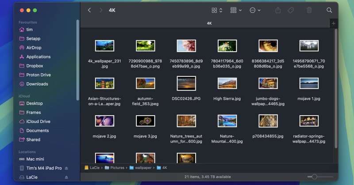
Task: Click the DSC02426.JPG file name
Action: (x=186, y=99)
